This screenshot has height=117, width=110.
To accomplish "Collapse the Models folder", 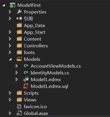I will pos(10,59).
